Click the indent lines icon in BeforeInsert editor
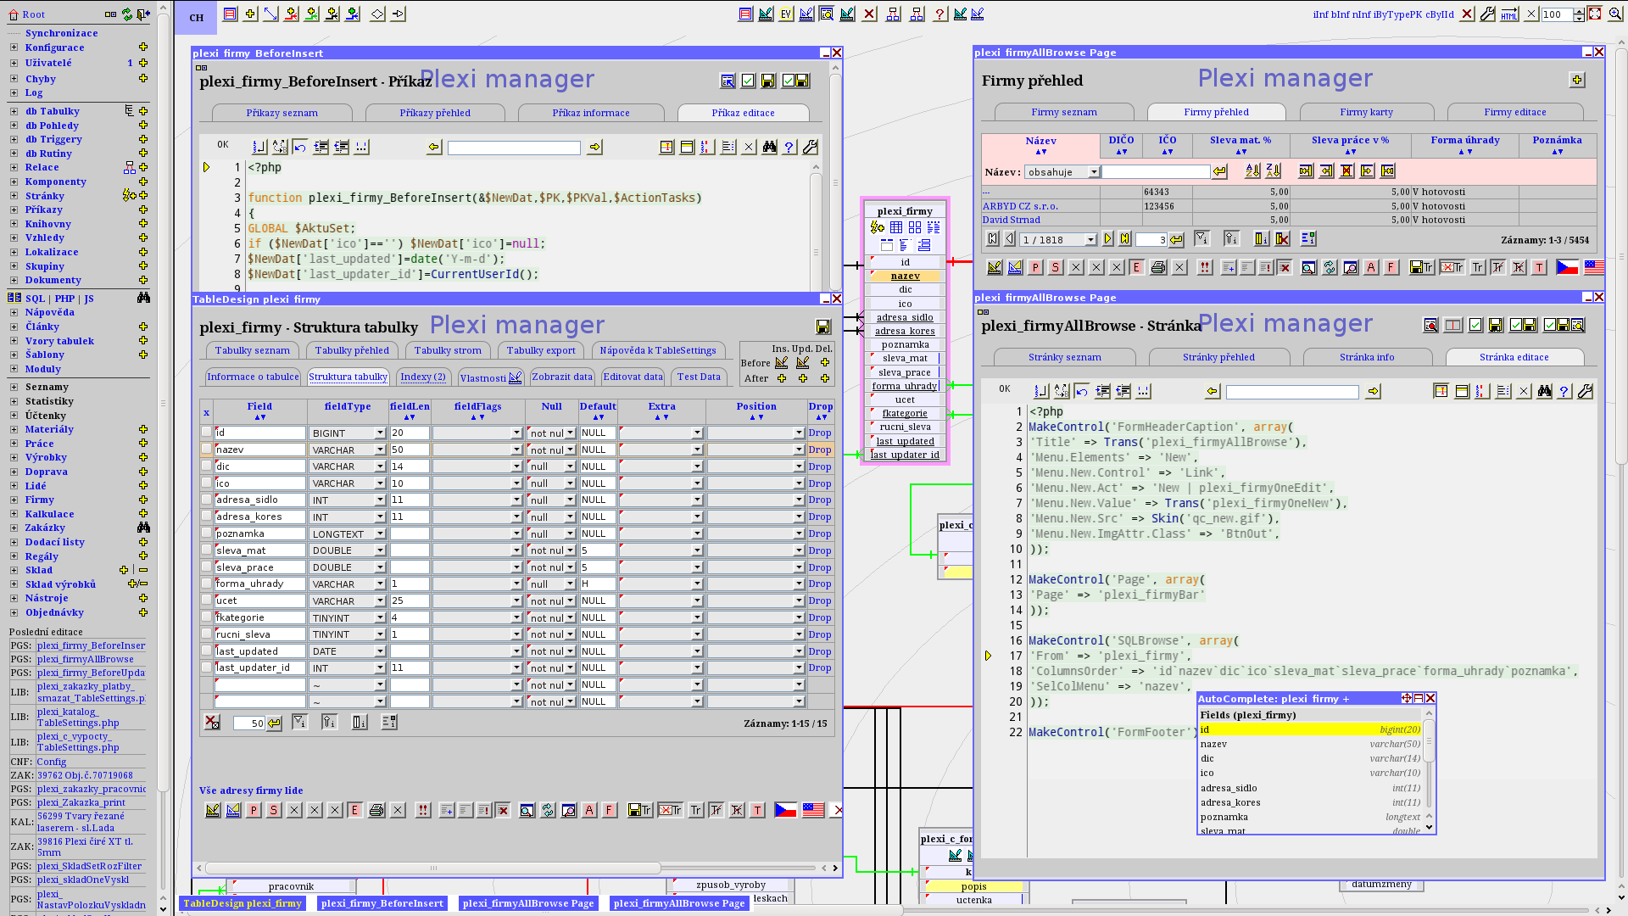The width and height of the screenshot is (1628, 916). coord(321,147)
